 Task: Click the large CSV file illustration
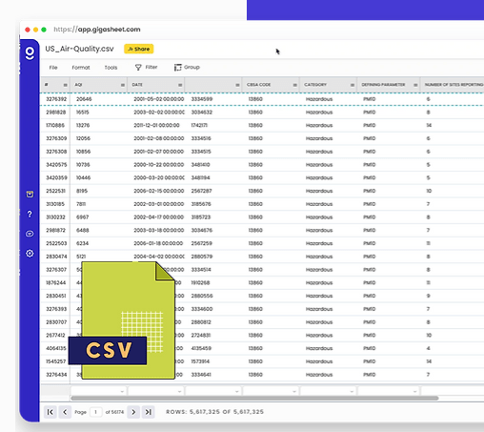pyautogui.click(x=122, y=320)
